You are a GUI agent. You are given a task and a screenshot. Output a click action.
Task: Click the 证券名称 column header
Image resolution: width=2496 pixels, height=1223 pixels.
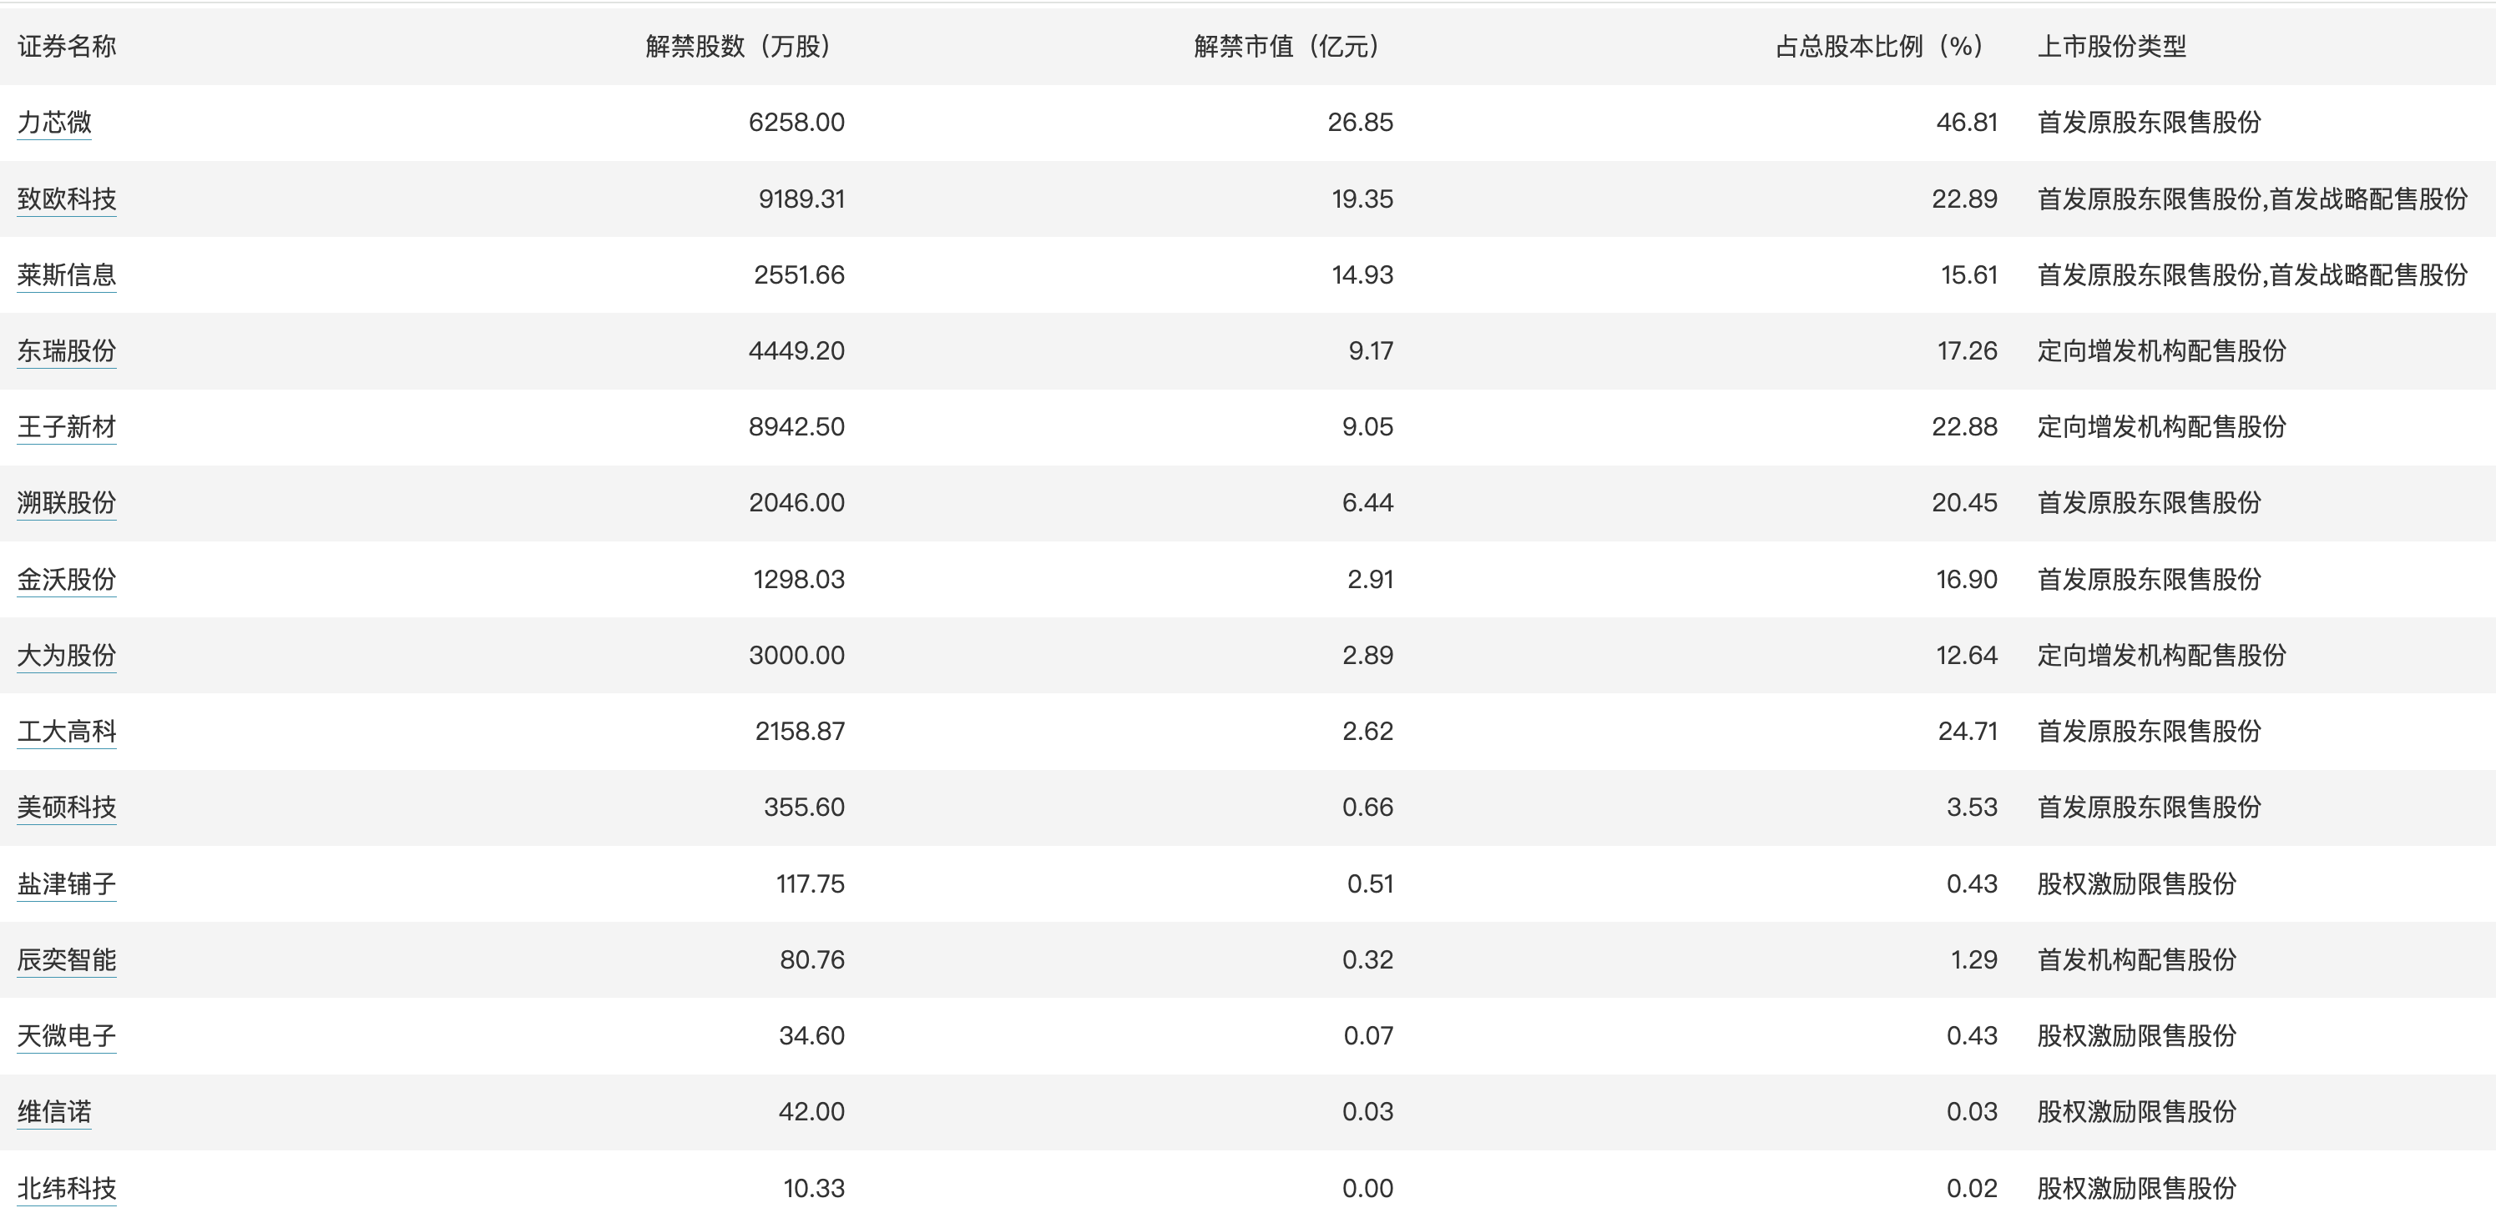coord(67,46)
